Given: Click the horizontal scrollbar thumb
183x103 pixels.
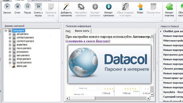Looking at the screenshot, I should pyautogui.click(x=82, y=98).
